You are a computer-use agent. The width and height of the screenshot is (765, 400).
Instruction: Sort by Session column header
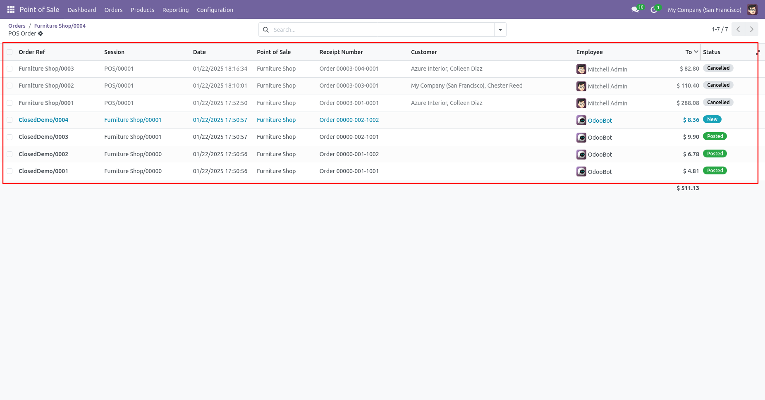114,52
